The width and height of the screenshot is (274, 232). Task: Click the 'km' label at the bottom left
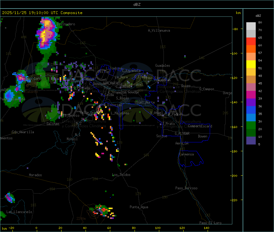click(4, 229)
